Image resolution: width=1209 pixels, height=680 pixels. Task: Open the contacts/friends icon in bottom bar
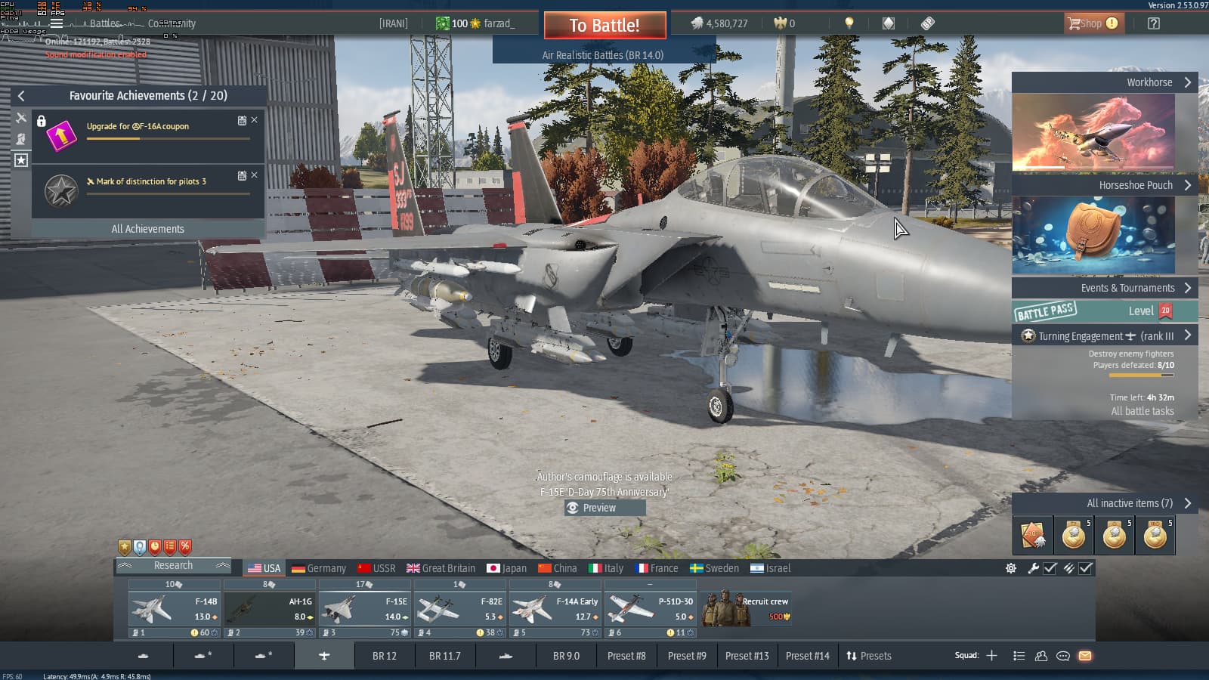click(1040, 656)
